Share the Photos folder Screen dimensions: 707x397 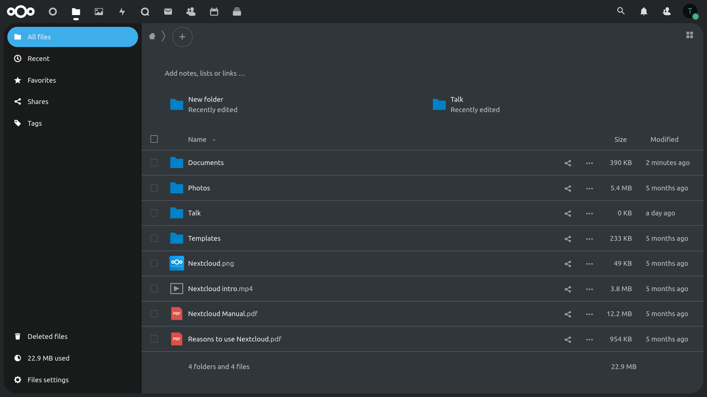[x=568, y=188]
